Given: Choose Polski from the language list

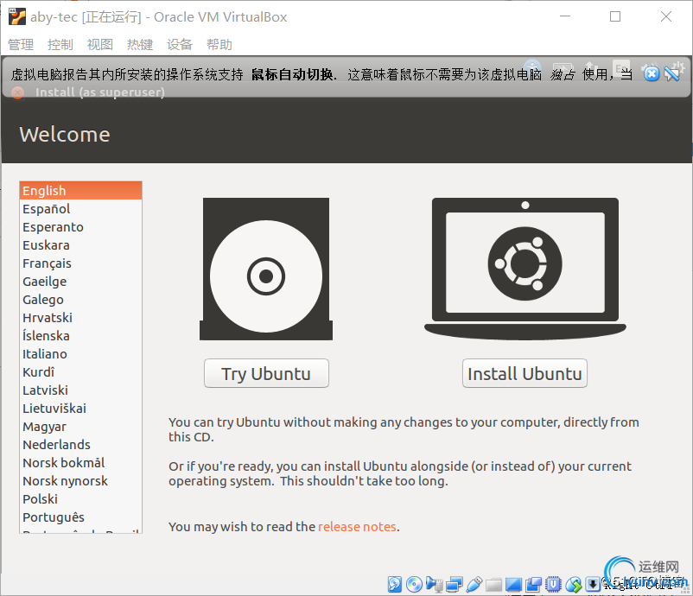Looking at the screenshot, I should pos(80,498).
